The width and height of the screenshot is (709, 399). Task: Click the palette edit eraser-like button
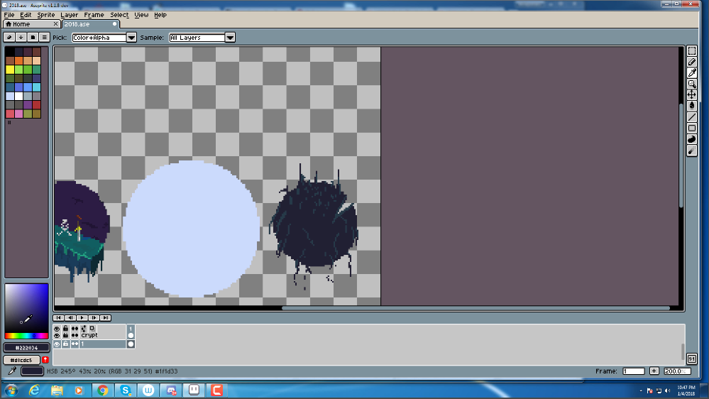[9, 37]
